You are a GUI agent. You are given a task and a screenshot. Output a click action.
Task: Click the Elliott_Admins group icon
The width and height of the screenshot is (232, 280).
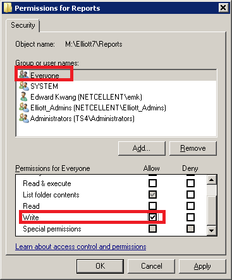[x=23, y=107]
